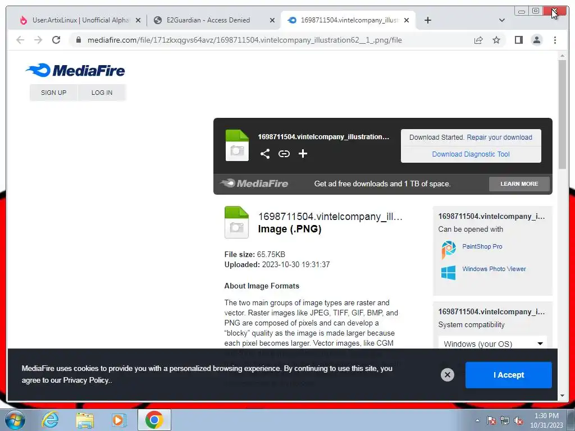Close the E2Guardian Access Denied tab
The width and height of the screenshot is (575, 431).
[272, 21]
